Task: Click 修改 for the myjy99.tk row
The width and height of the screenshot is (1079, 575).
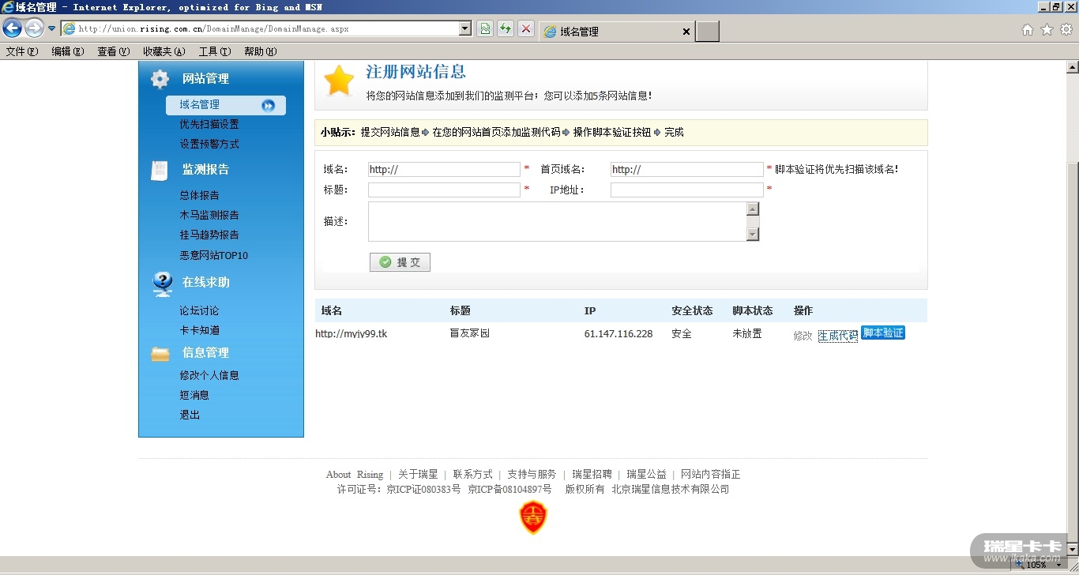Action: coord(803,335)
